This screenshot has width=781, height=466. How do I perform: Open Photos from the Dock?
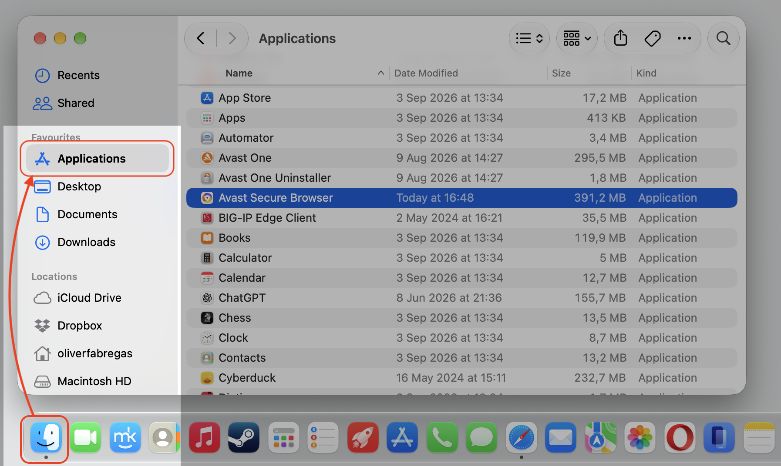click(640, 437)
